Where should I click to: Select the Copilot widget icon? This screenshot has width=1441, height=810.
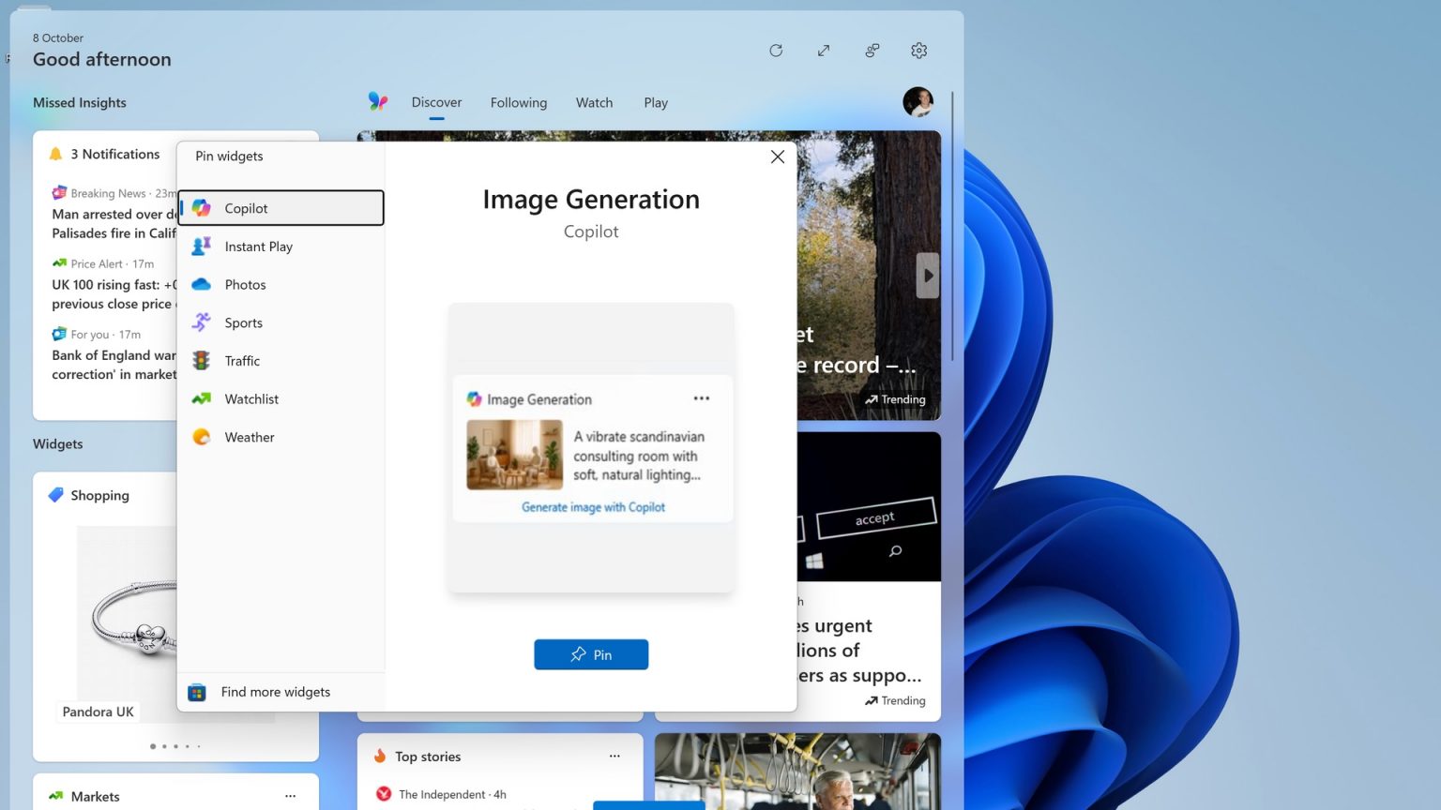coord(201,208)
